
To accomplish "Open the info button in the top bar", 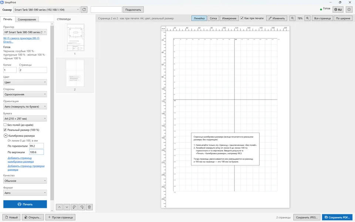I will [x=349, y=10].
